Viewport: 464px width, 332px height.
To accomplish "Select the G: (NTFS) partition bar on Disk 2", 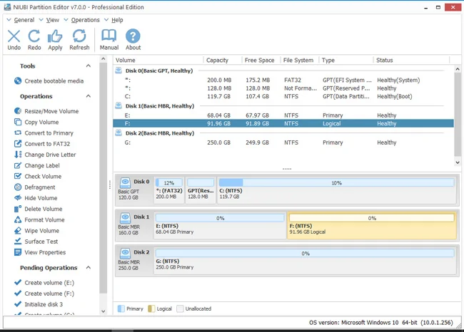I will [x=305, y=259].
